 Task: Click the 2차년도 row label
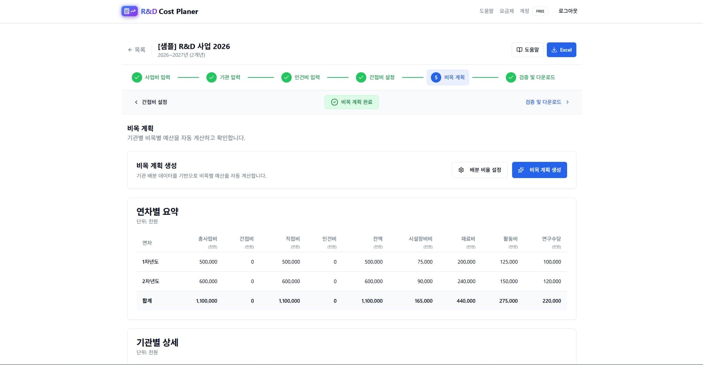151,281
